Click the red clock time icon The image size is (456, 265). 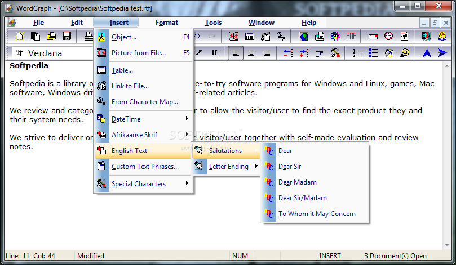click(x=388, y=36)
